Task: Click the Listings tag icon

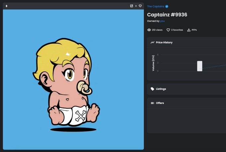Action: (x=152, y=89)
